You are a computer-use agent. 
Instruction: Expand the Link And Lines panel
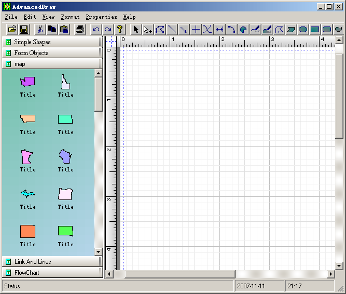[x=52, y=261]
